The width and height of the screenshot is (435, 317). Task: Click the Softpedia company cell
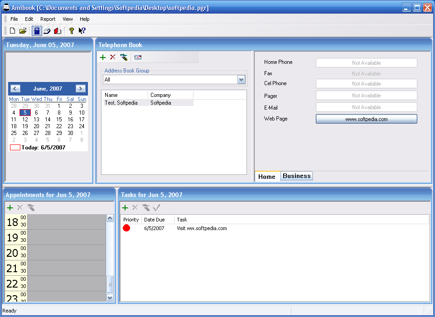click(161, 103)
